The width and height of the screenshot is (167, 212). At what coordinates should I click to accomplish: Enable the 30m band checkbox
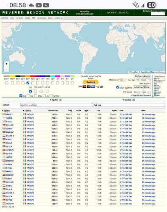pos(33,83)
